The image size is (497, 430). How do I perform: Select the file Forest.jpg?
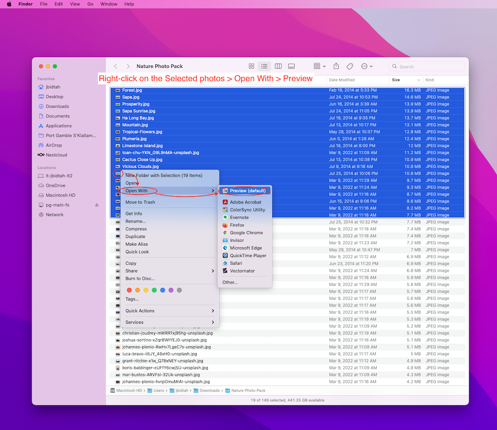[x=287, y=90]
